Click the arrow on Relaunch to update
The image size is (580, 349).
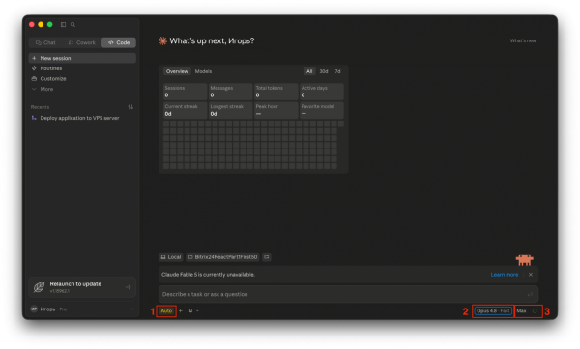128,287
